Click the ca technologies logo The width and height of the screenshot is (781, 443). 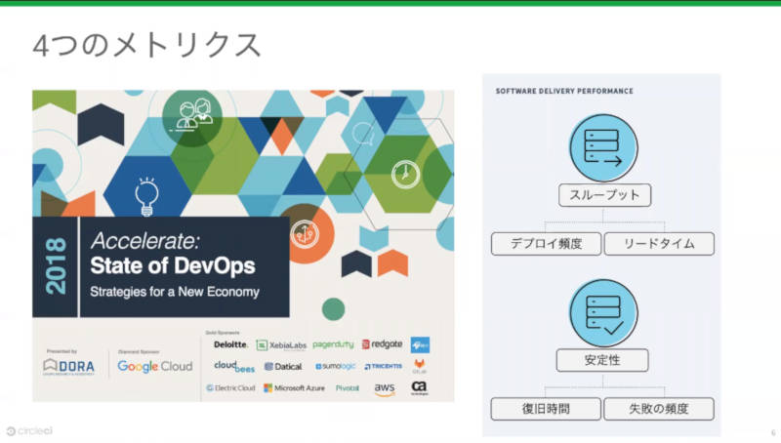[x=420, y=387]
